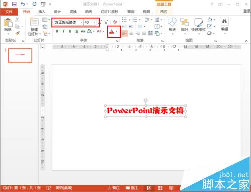Switch to the Design (设计) tab

pos(57,12)
